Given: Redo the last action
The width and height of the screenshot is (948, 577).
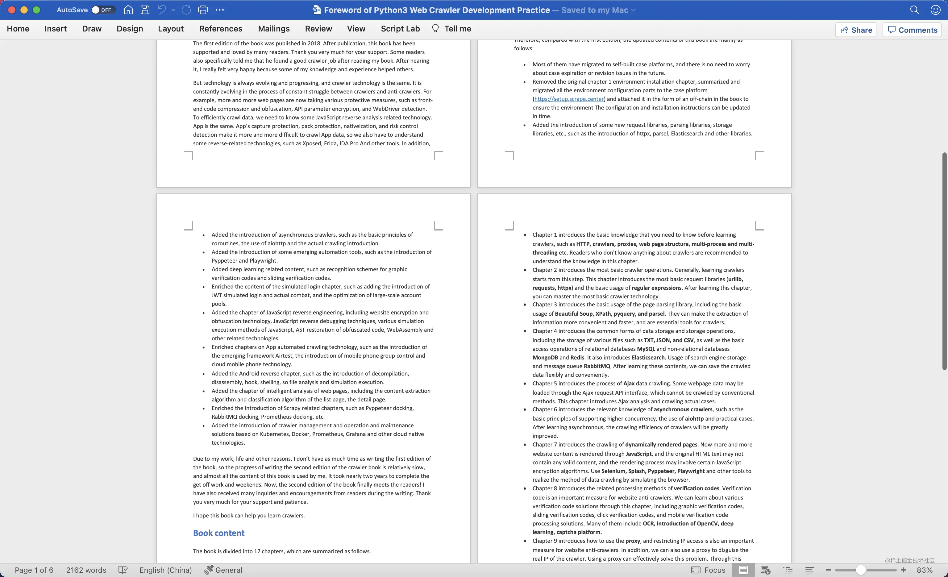Looking at the screenshot, I should 187,10.
